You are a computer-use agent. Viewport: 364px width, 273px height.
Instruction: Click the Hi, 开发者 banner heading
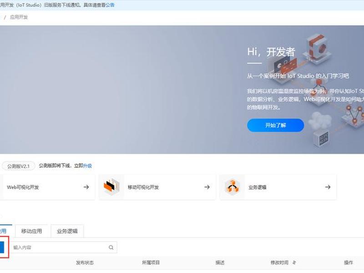[x=271, y=52]
